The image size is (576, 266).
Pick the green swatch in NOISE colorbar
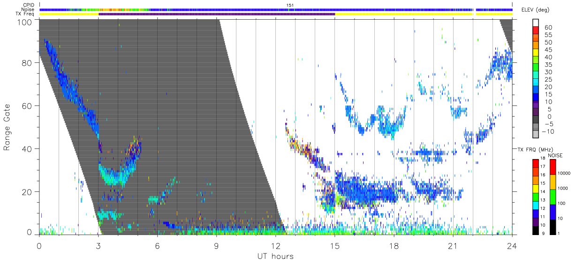pos(553,197)
